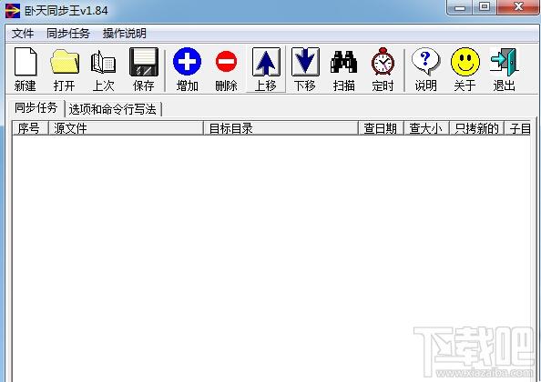This screenshot has height=382, width=541.
Task: Move the task up with 上移 arrow
Action: 266,69
